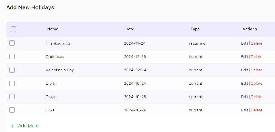Check the Diwali 2024-10-24 checkbox
Image resolution: width=275 pixels, height=132 pixels.
(12, 83)
